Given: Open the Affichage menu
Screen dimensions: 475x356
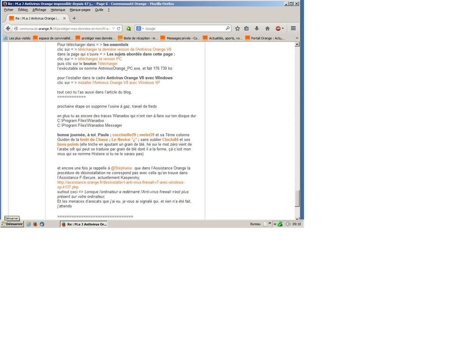Looking at the screenshot, I should pyautogui.click(x=39, y=10).
